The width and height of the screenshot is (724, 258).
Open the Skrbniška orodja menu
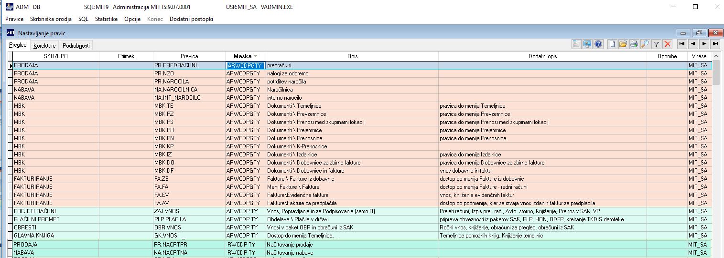(51, 19)
